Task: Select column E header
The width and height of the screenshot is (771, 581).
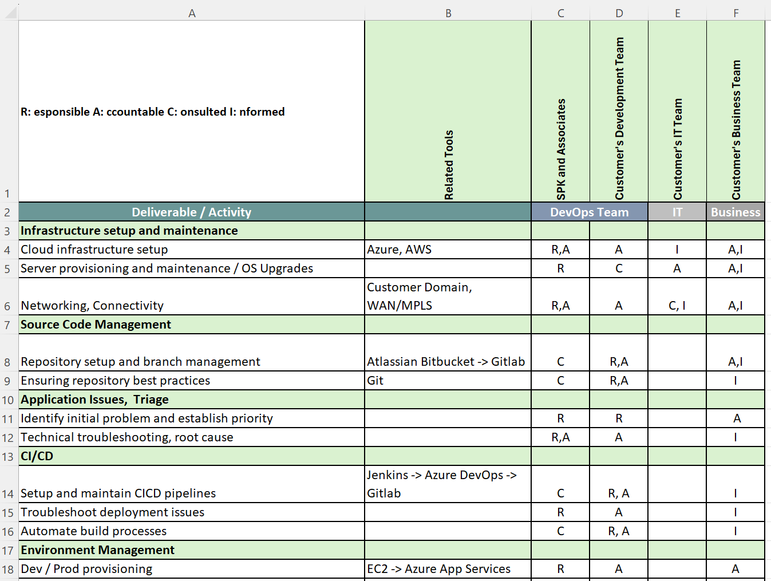Action: tap(677, 13)
